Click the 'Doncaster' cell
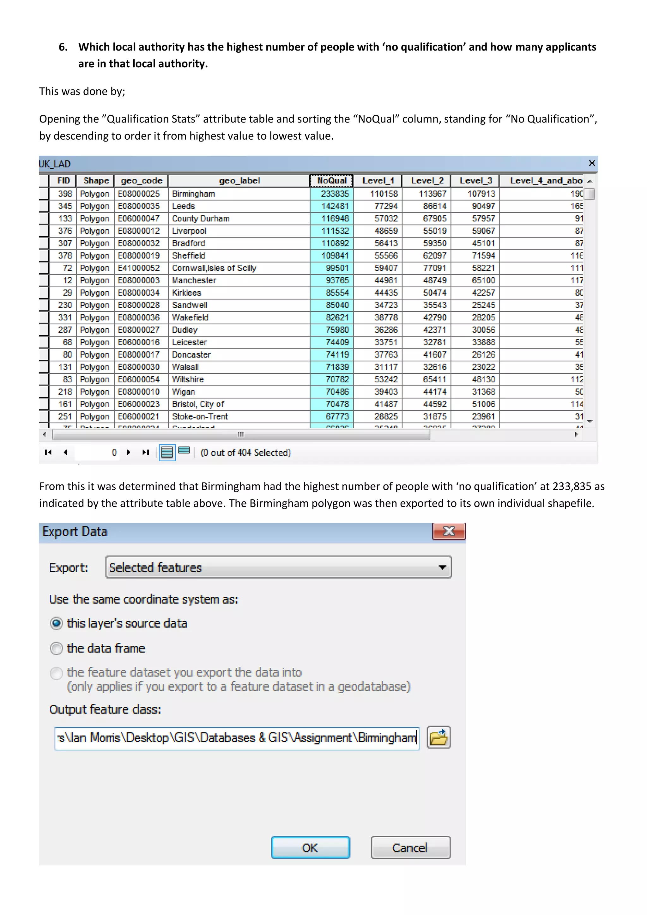This screenshot has width=647, height=915. tap(239, 354)
